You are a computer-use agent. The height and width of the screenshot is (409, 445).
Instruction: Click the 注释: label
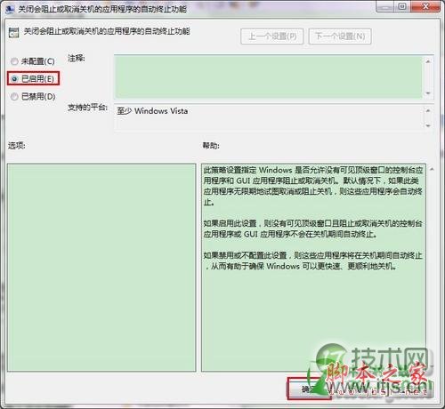tap(77, 58)
